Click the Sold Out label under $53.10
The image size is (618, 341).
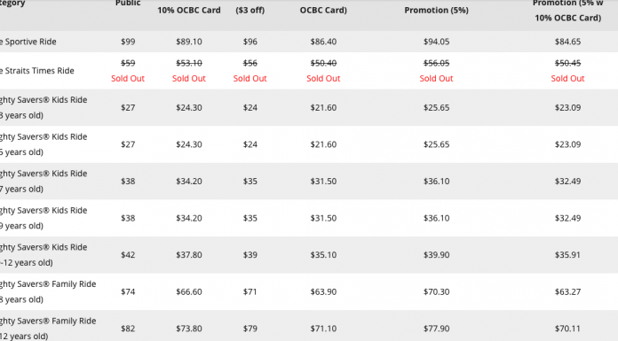[189, 78]
